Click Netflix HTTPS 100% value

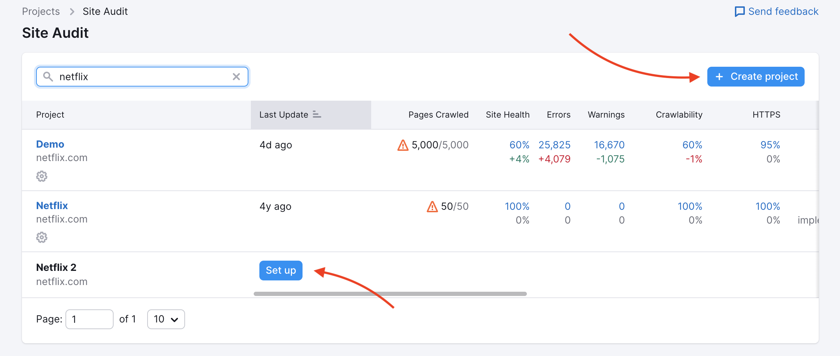pos(768,207)
